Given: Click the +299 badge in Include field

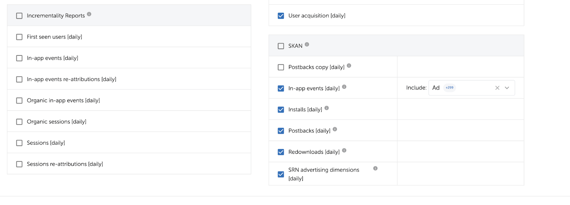Looking at the screenshot, I should tap(450, 88).
